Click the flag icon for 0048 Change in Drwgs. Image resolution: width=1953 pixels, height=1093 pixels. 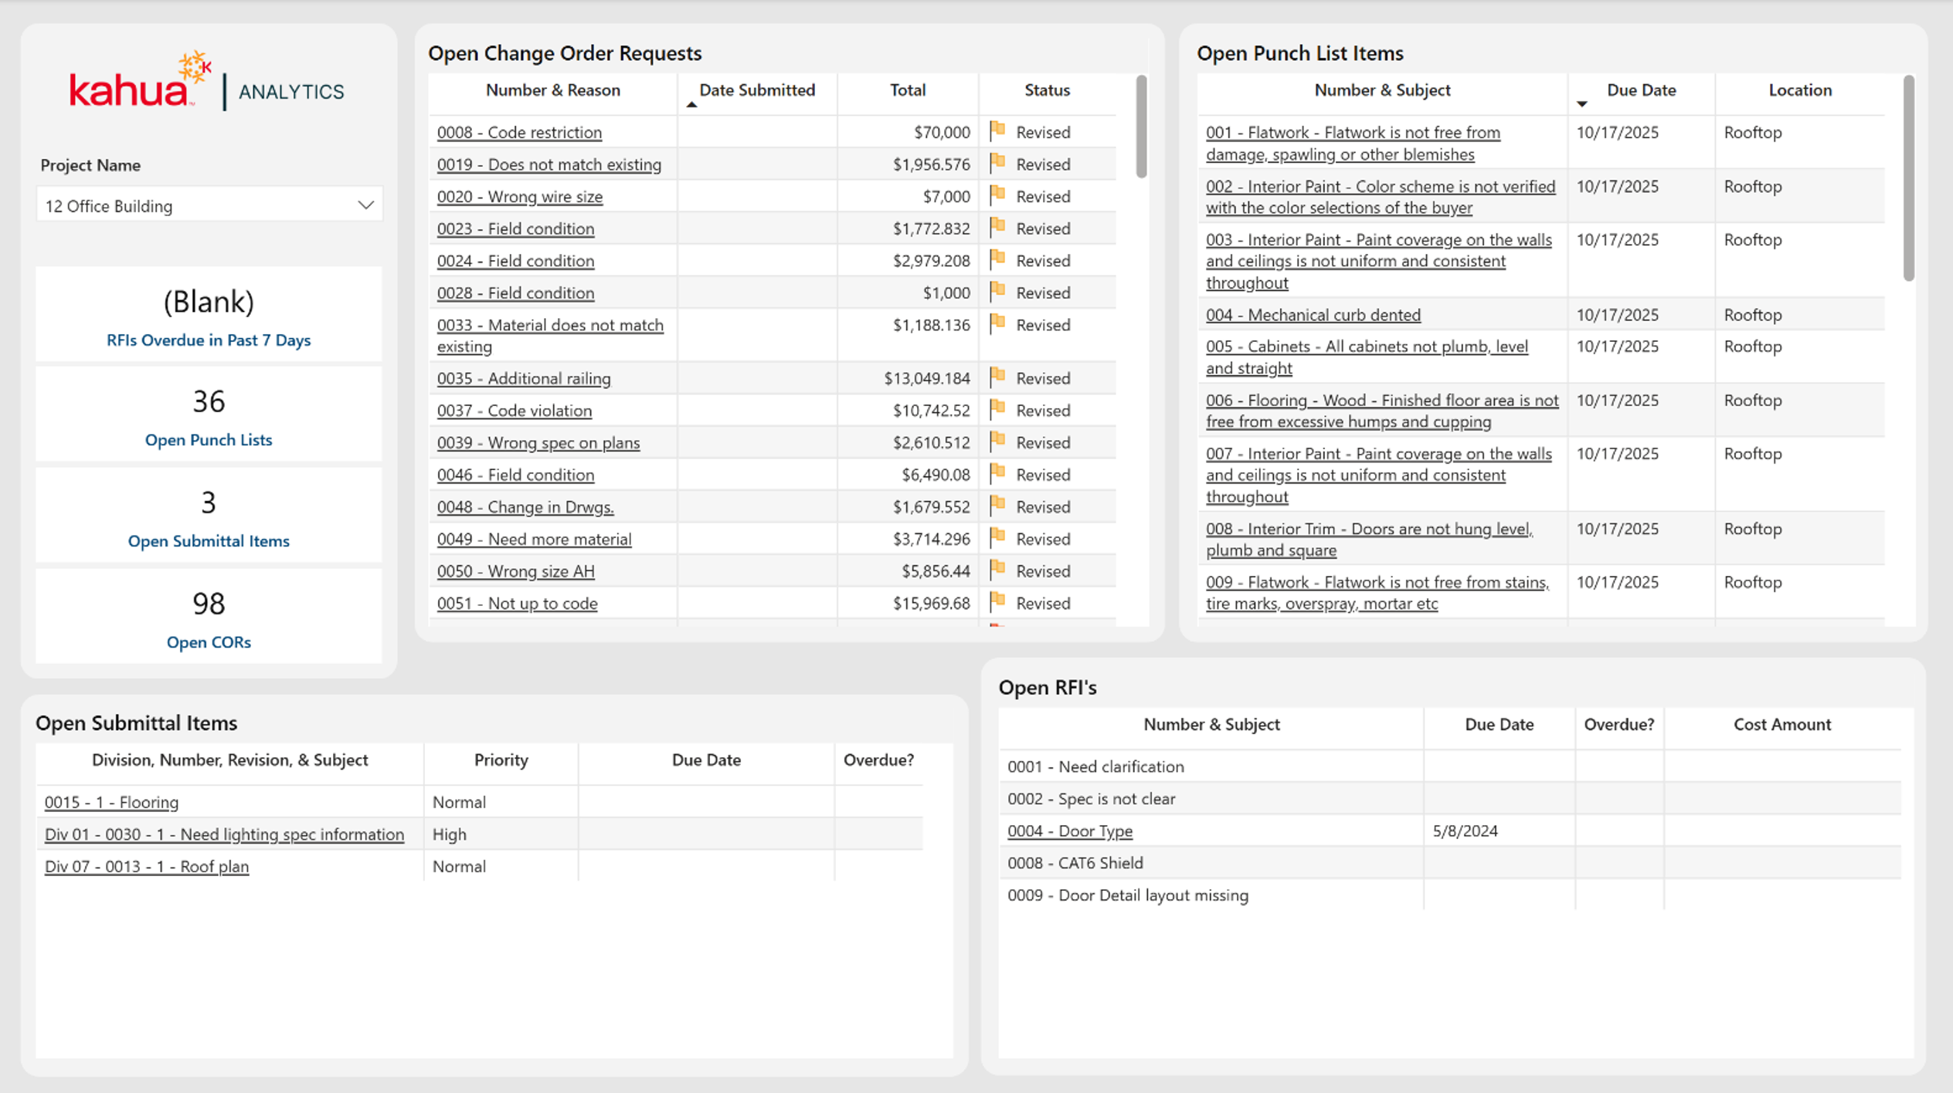click(997, 505)
